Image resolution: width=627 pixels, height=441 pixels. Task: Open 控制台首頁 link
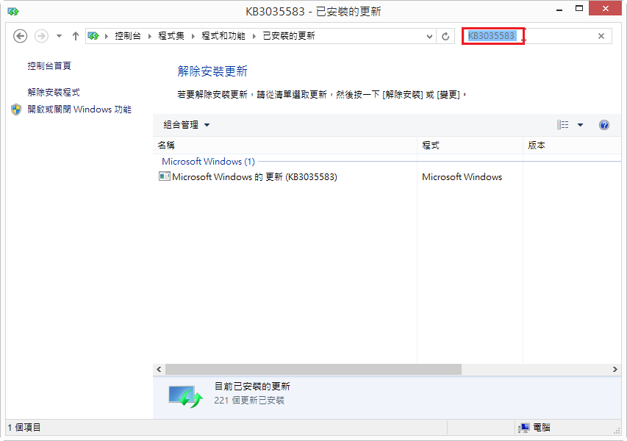coord(49,66)
